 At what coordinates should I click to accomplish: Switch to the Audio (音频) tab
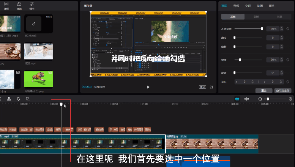click(x=236, y=6)
